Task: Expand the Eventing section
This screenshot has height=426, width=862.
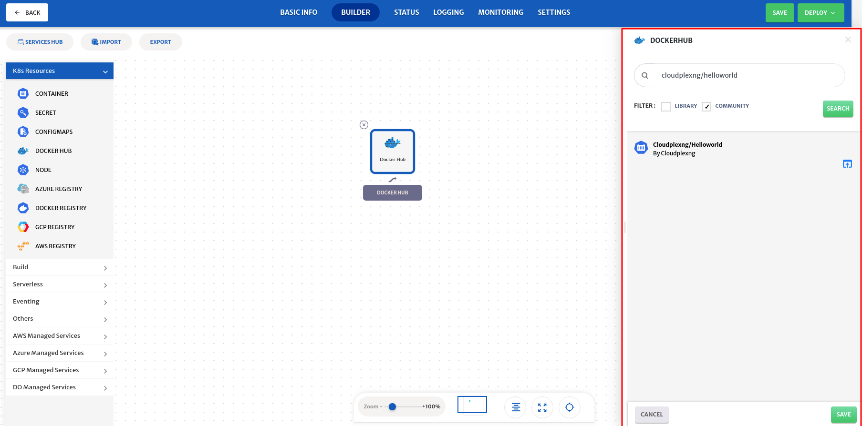Action: tap(60, 302)
